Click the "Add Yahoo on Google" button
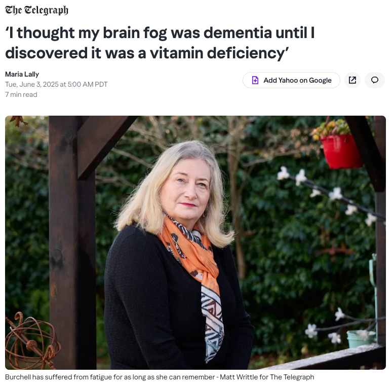The image size is (392, 386). pos(291,80)
